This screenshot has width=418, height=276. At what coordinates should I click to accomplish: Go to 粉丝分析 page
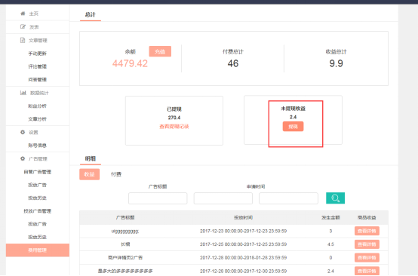click(37, 106)
